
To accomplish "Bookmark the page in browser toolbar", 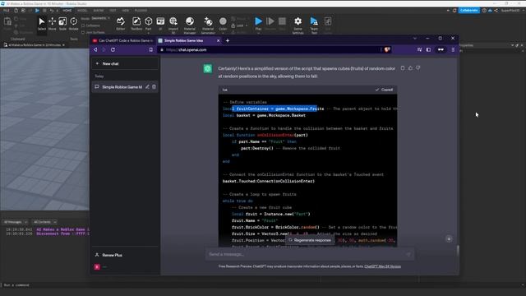I will pos(151,49).
